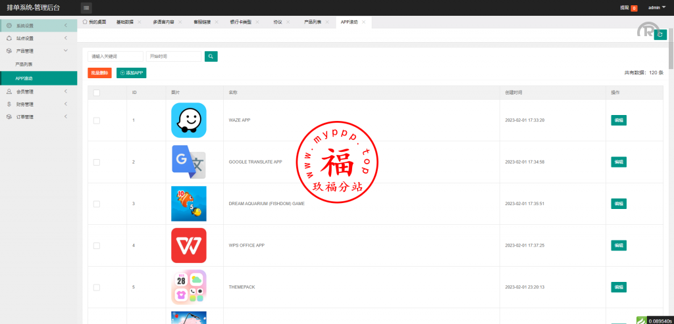Click the keyword search input field
Viewport: 674px width, 324px height.
pyautogui.click(x=115, y=57)
